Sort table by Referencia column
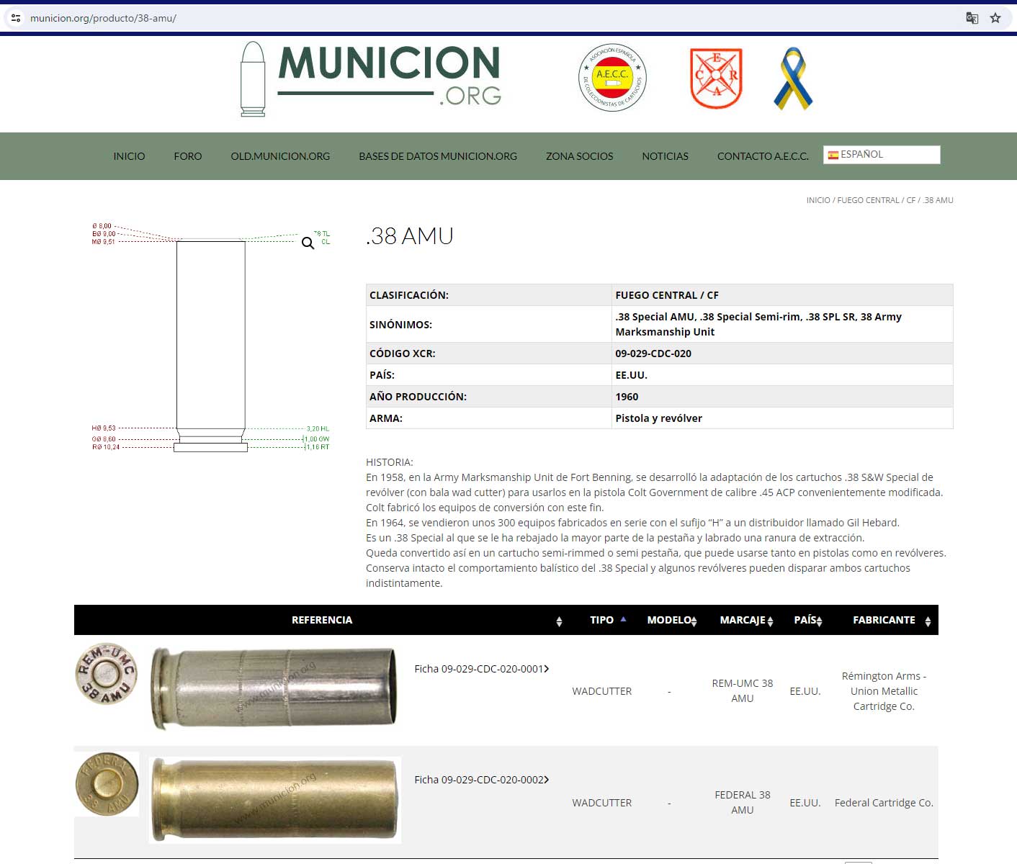Screen dimensions: 1017x864 coord(322,620)
